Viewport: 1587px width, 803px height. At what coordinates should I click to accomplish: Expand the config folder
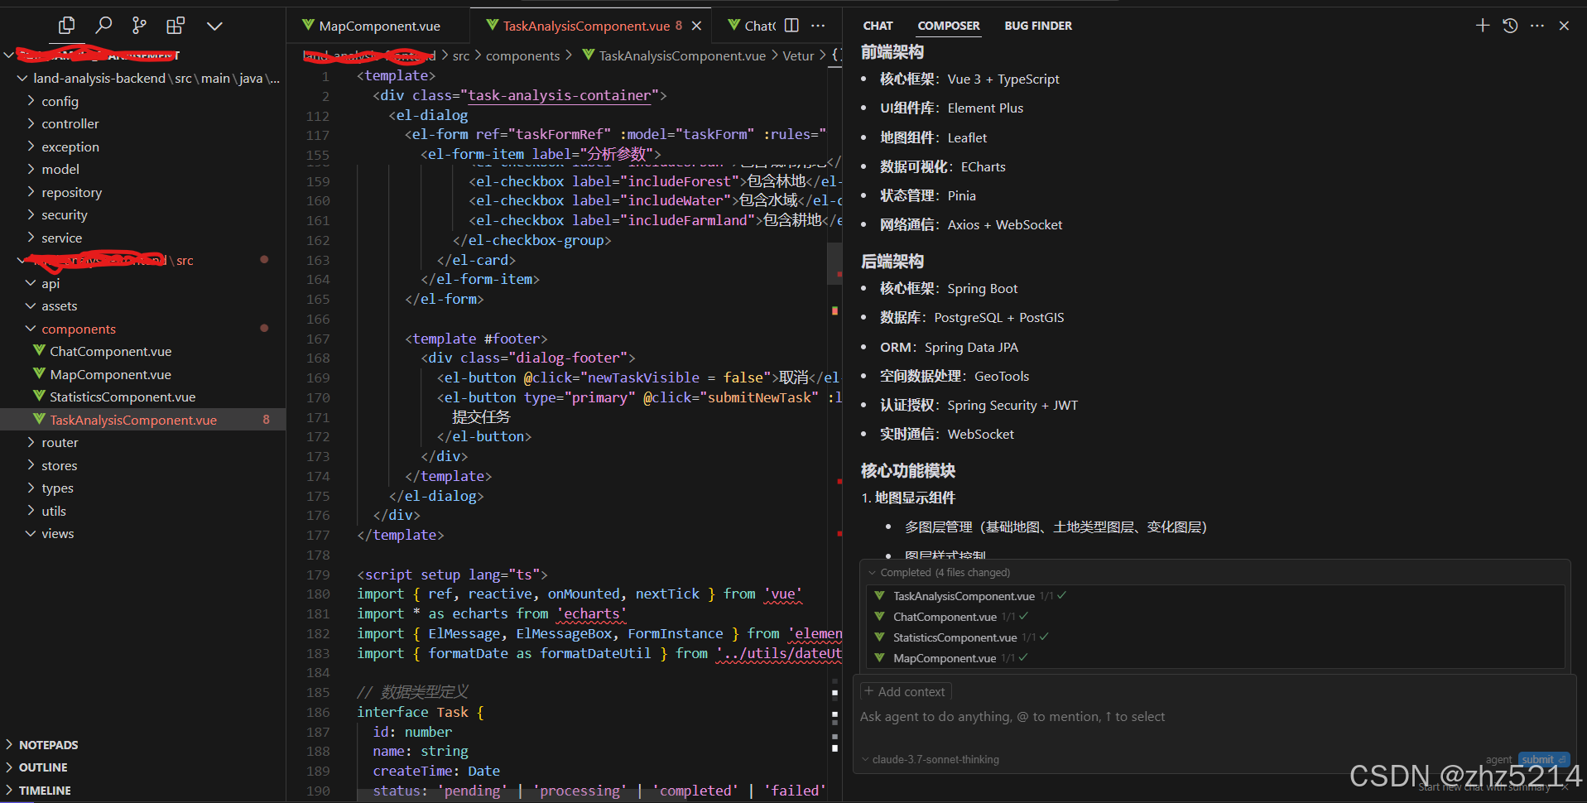[60, 101]
